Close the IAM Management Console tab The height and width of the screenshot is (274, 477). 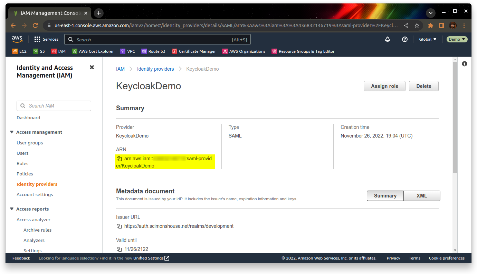tap(86, 13)
